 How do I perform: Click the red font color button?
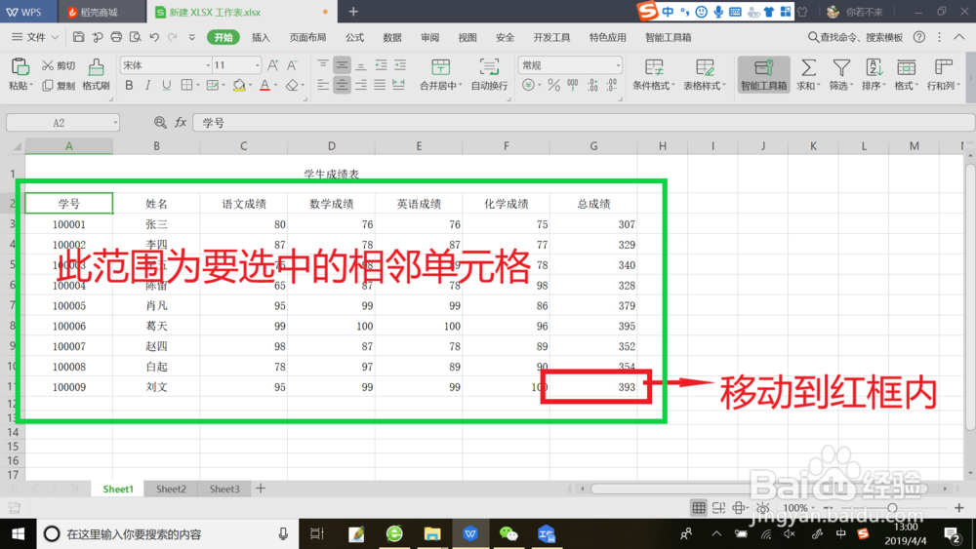point(264,85)
